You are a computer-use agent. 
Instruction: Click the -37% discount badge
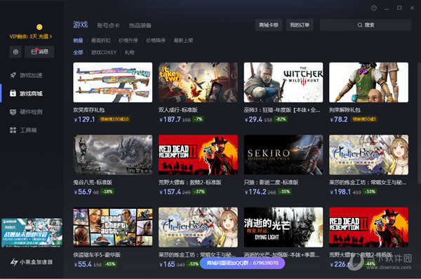coord(199,191)
